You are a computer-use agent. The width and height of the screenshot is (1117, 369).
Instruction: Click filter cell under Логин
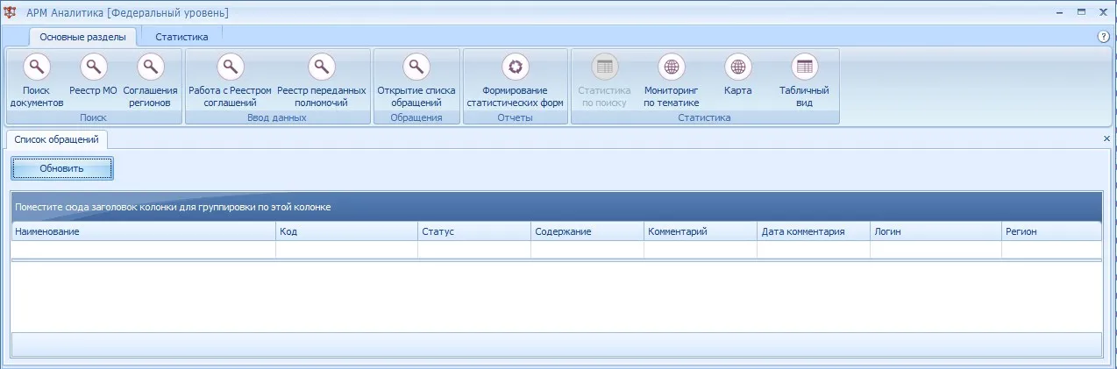(x=936, y=250)
